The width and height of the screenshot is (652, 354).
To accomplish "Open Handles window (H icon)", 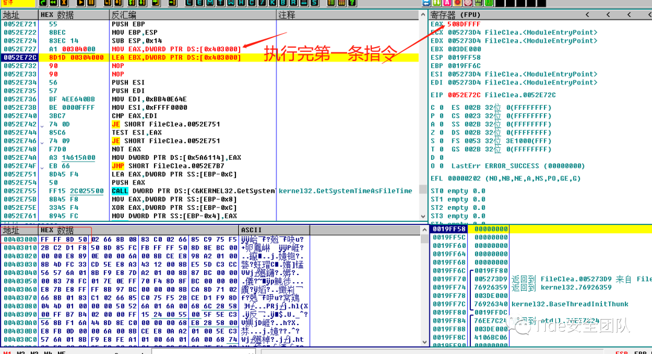I will pos(241,3).
